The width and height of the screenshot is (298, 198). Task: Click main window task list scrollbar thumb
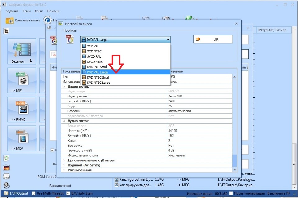(x=294, y=164)
